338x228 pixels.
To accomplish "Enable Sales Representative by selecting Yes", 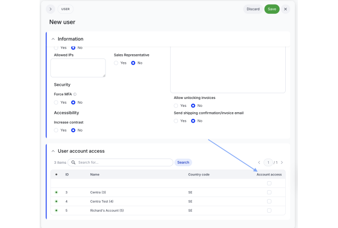I will (116, 63).
